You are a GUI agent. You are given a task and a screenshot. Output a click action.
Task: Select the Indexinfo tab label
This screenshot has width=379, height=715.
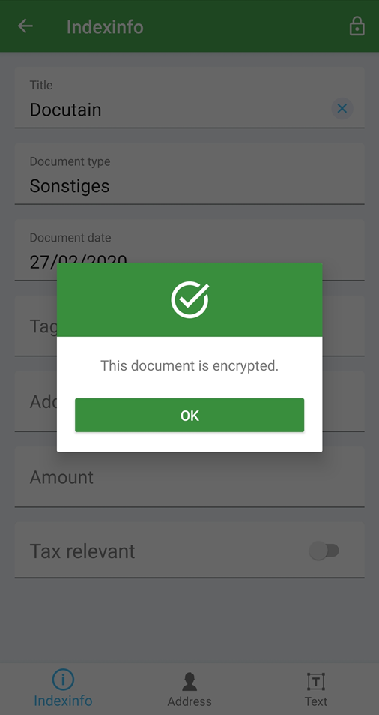click(x=63, y=701)
